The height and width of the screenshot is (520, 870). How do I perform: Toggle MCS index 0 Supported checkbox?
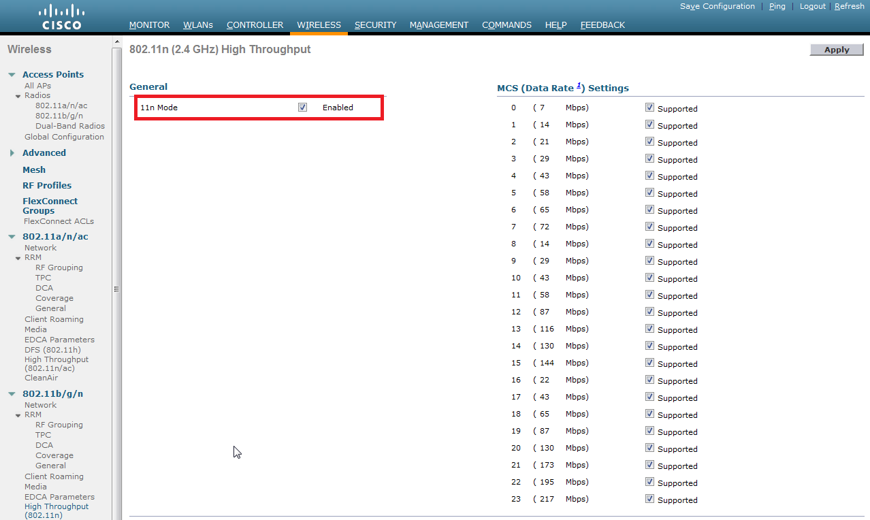point(649,108)
